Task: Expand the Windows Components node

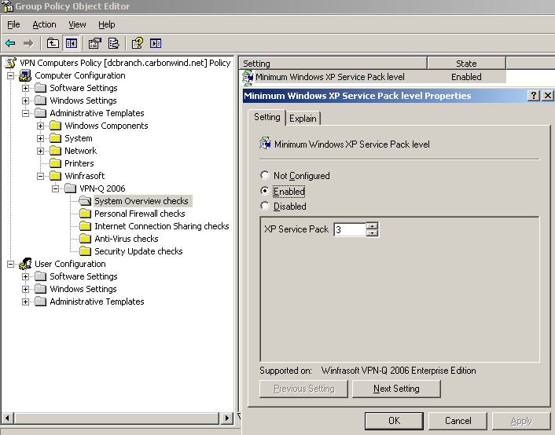Action: [x=40, y=126]
